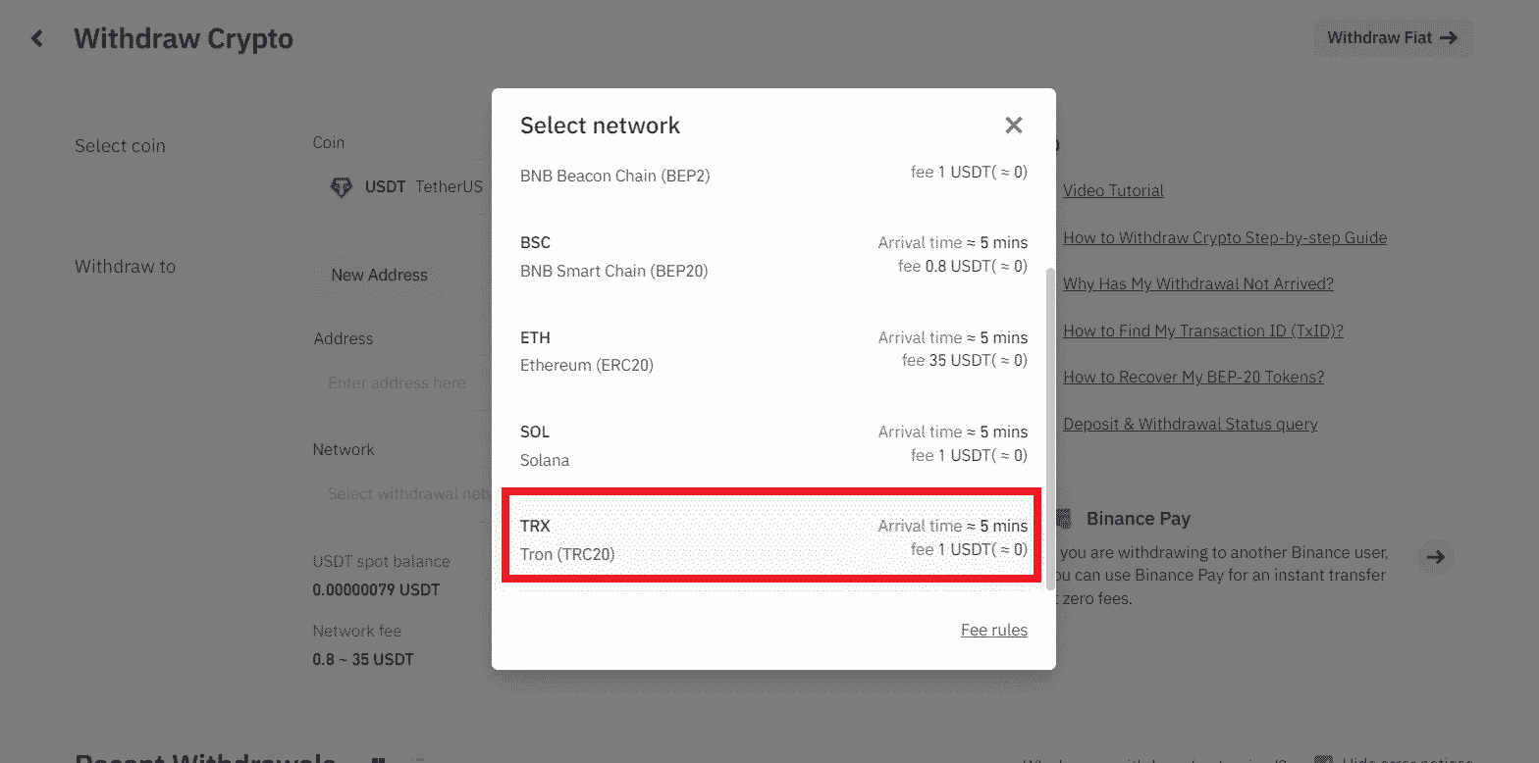Click the Binance Pay logo icon
The image size is (1539, 763).
tap(1064, 519)
